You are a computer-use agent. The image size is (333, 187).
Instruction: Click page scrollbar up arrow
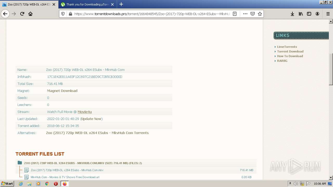331,21
